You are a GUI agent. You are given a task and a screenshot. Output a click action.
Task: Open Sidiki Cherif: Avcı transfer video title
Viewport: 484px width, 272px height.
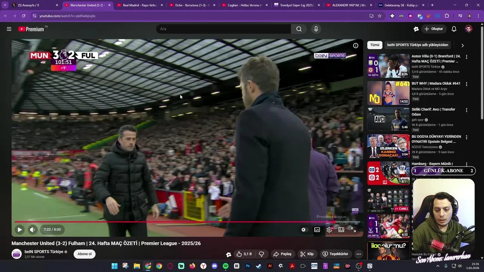click(x=433, y=112)
